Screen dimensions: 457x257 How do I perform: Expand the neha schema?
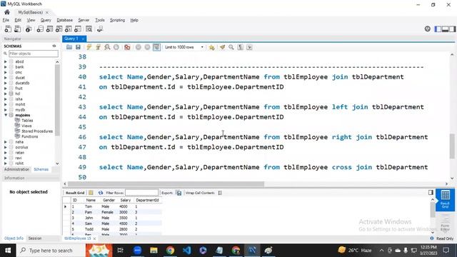(6, 142)
